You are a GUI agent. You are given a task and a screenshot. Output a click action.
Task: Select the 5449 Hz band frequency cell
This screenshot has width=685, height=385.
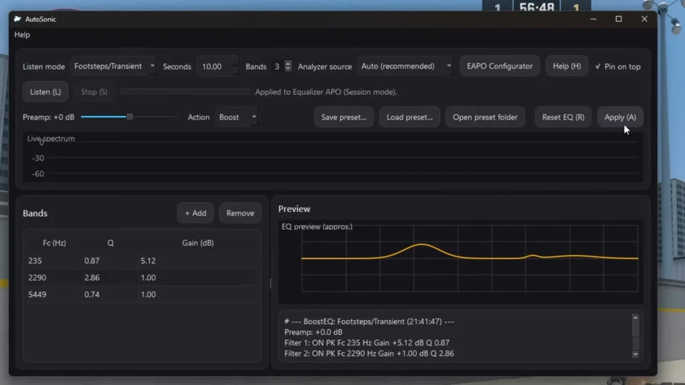point(54,294)
